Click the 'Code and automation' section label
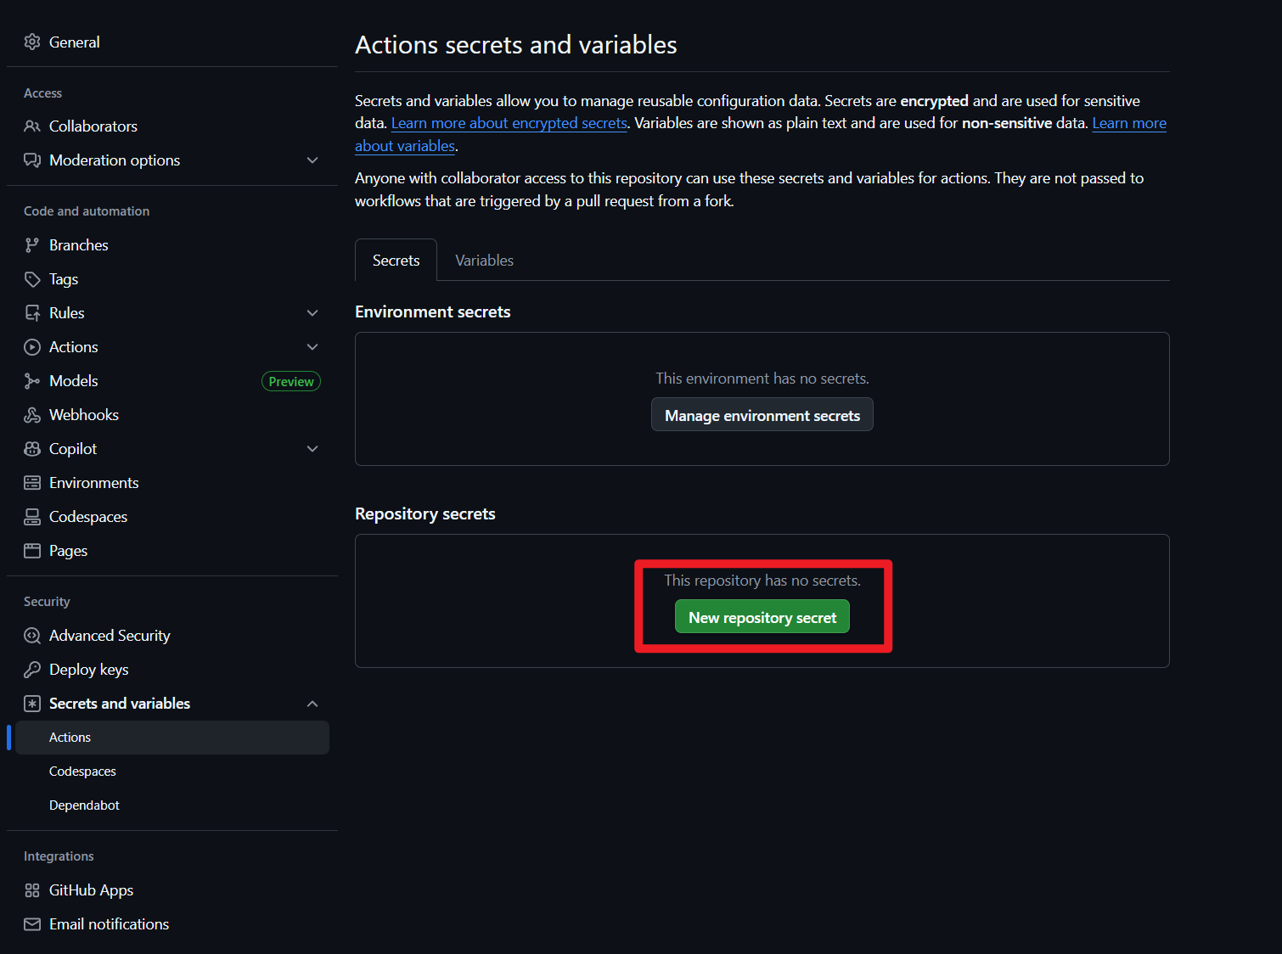The height and width of the screenshot is (954, 1282). coord(87,211)
